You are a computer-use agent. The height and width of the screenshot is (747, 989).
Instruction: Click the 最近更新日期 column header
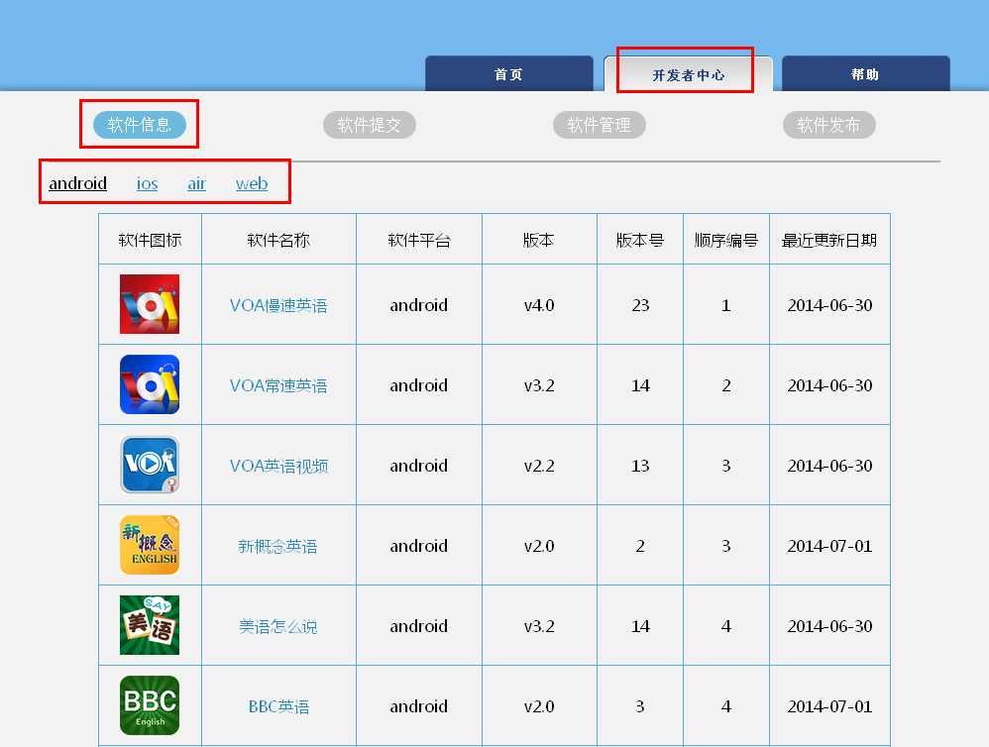(x=829, y=240)
